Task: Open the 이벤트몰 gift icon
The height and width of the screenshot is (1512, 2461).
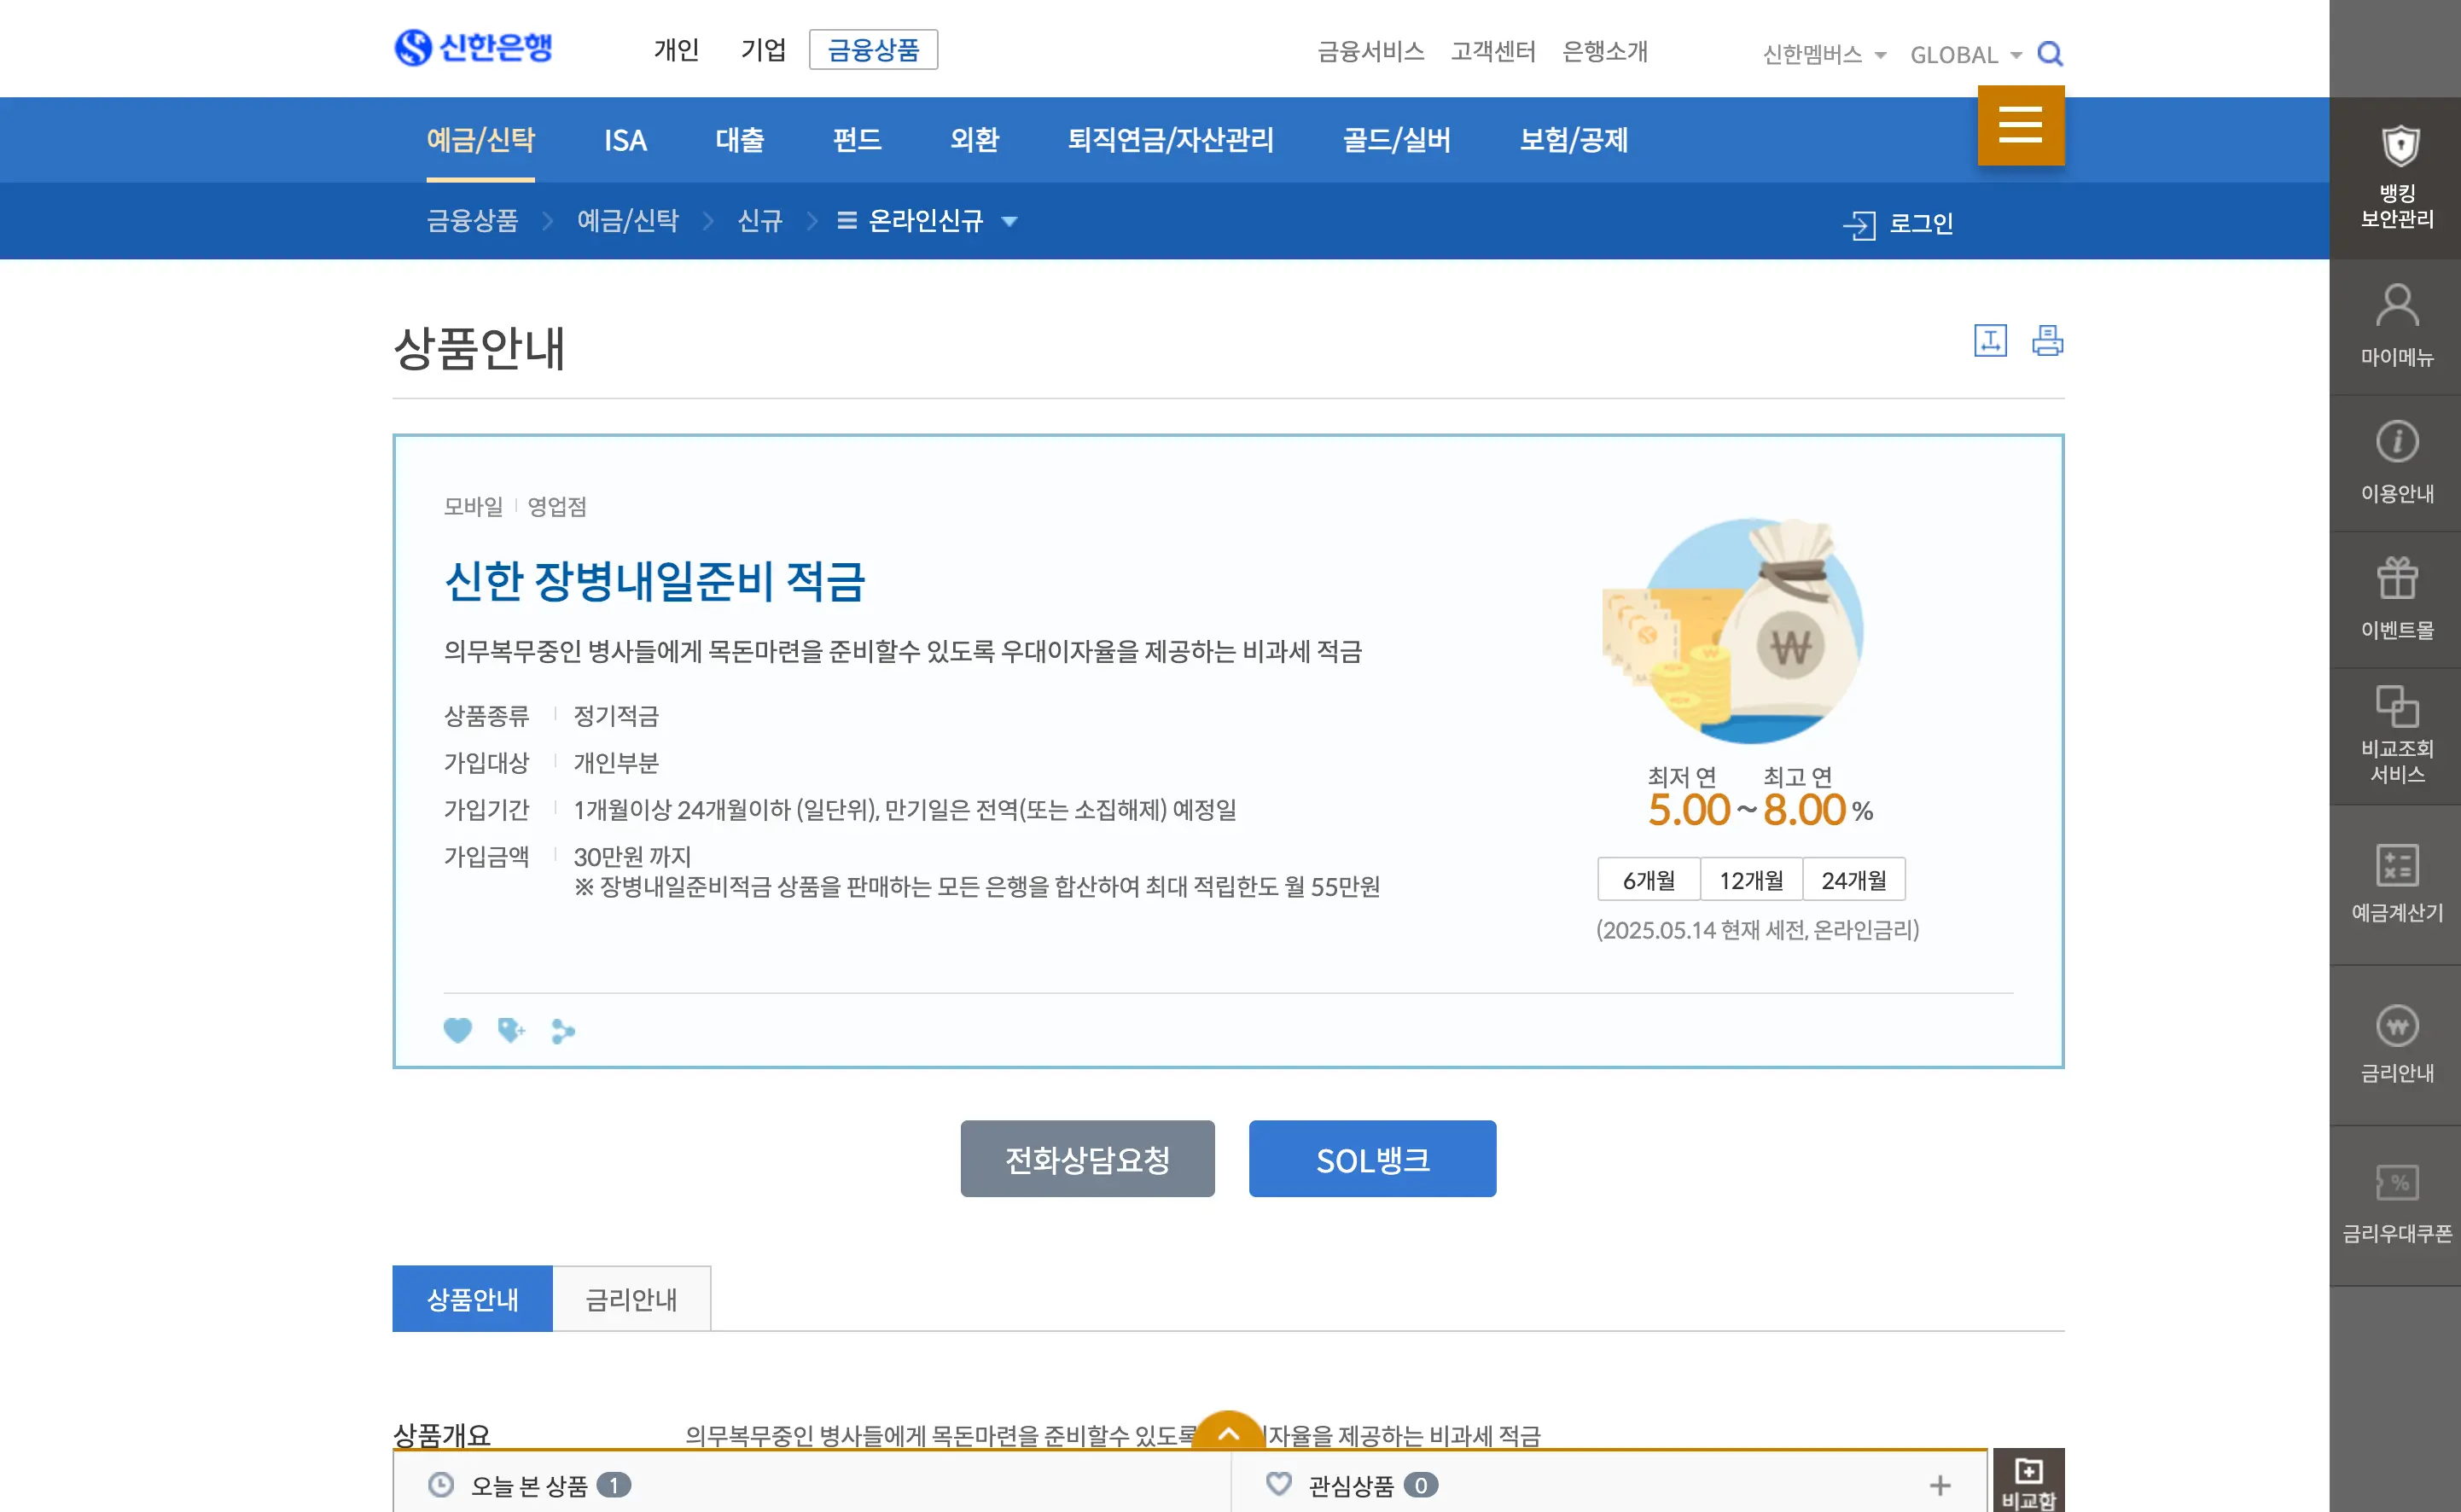Action: (x=2396, y=599)
